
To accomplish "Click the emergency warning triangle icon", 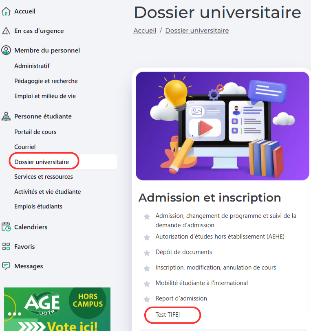I will pos(6,31).
